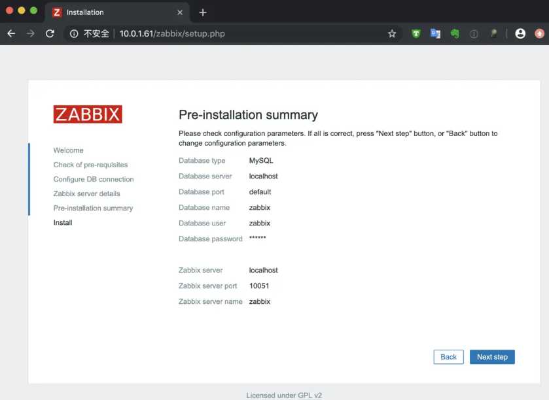This screenshot has width=549, height=400.
Task: Open the Google Translate extension icon
Action: 435,33
